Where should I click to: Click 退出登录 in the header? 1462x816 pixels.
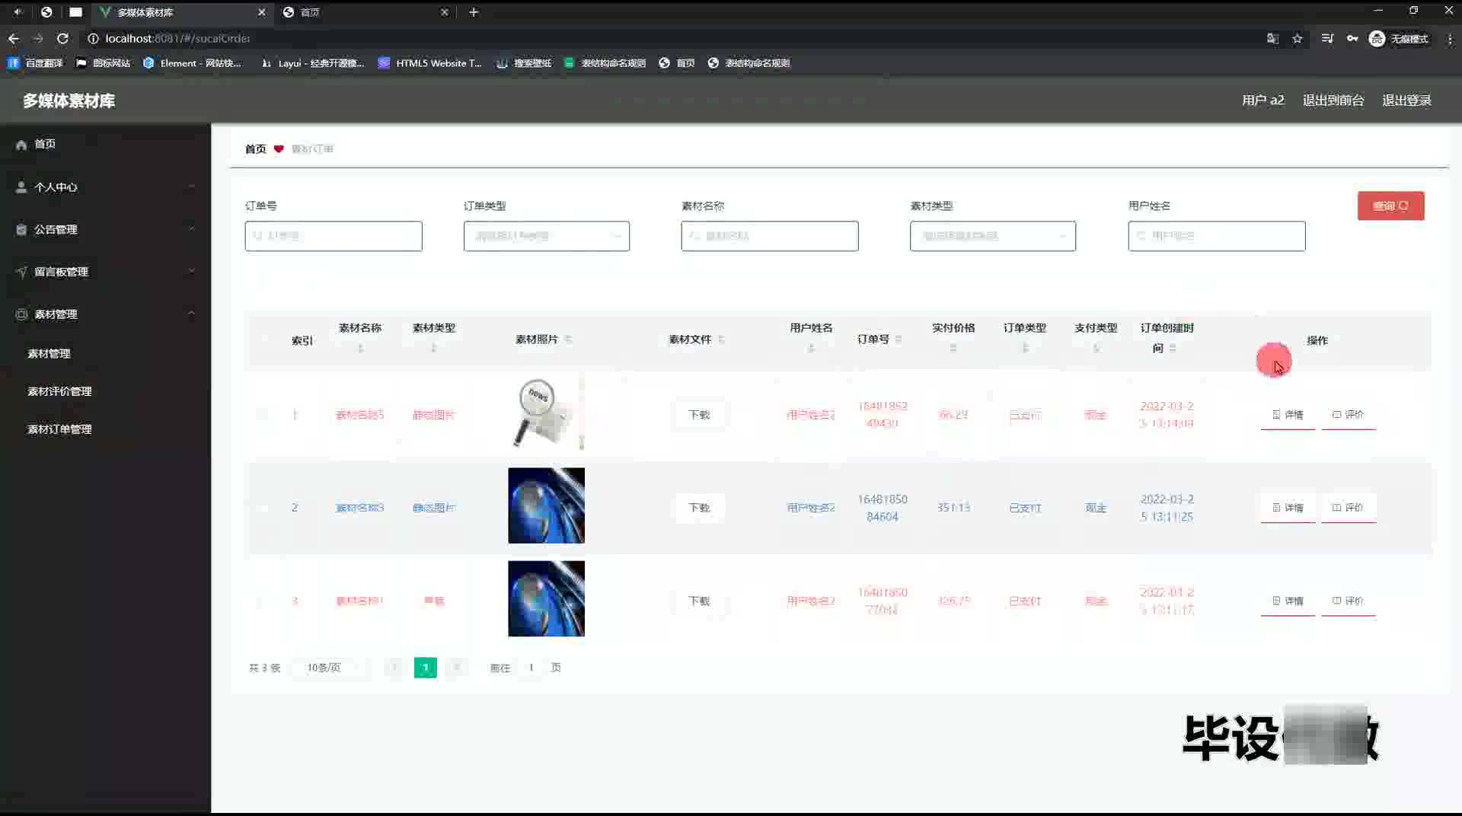pyautogui.click(x=1406, y=100)
